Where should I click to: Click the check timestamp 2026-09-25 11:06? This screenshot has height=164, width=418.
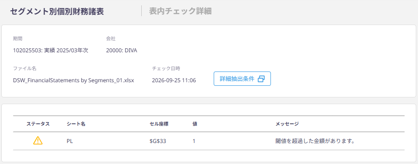(174, 80)
